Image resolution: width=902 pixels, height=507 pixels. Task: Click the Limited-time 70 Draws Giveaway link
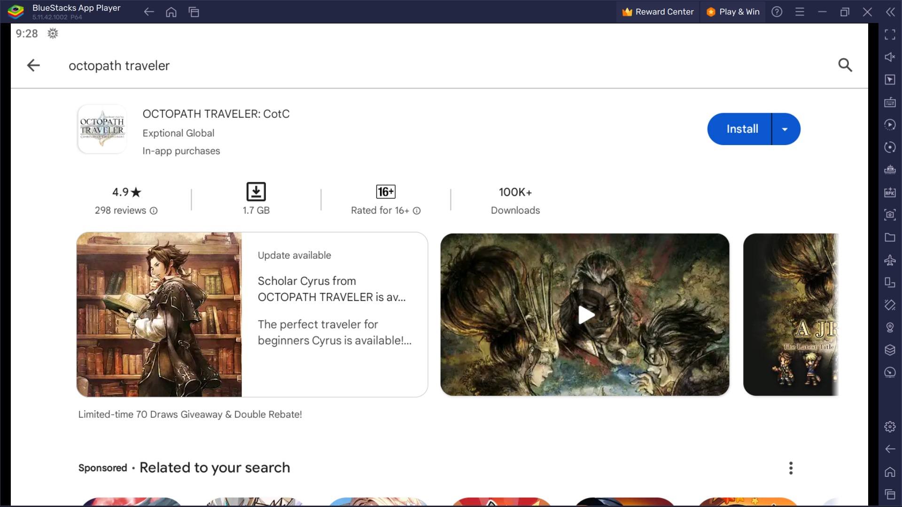coord(190,414)
